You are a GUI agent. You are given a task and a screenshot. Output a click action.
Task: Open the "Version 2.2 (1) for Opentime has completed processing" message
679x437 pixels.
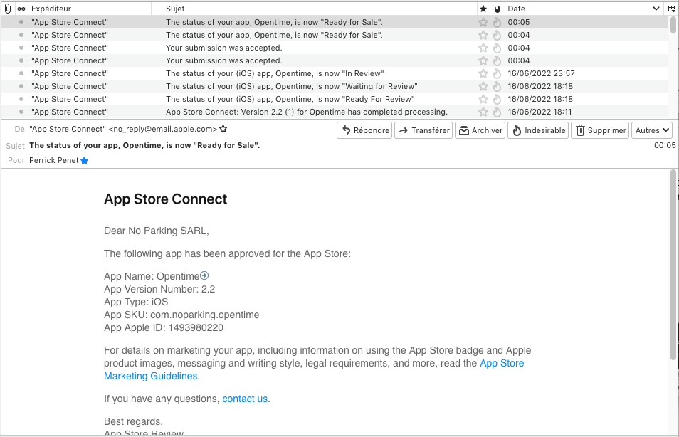click(x=307, y=112)
